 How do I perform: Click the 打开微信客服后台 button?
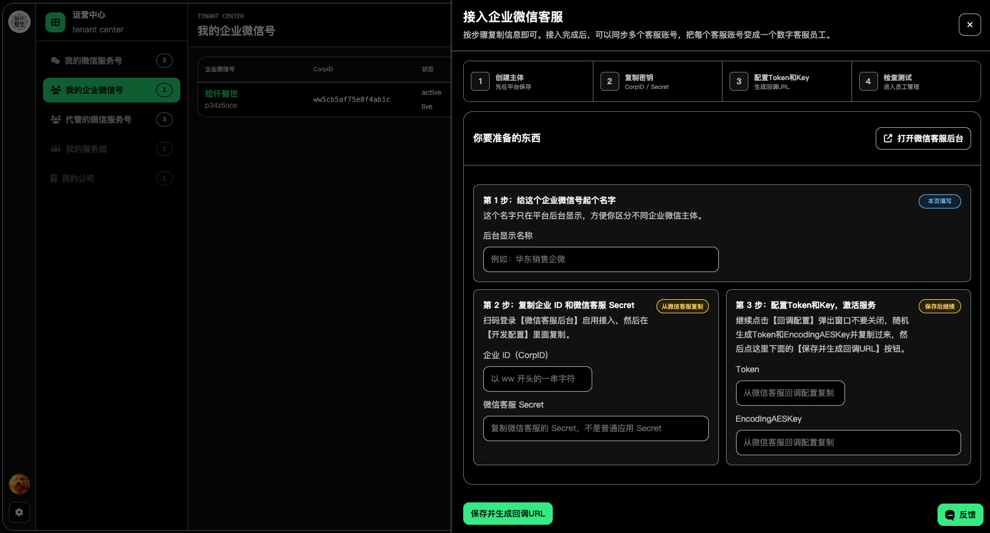923,138
